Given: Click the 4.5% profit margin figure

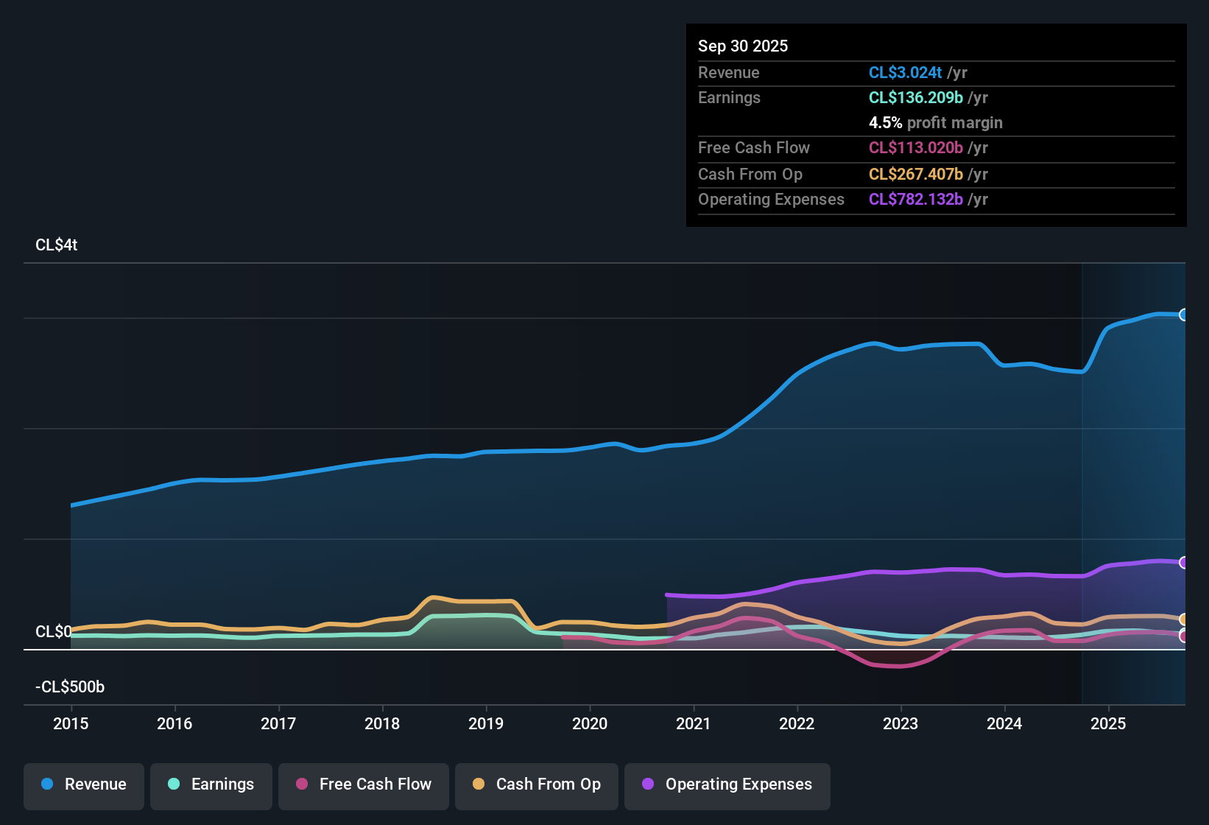Looking at the screenshot, I should tap(885, 123).
